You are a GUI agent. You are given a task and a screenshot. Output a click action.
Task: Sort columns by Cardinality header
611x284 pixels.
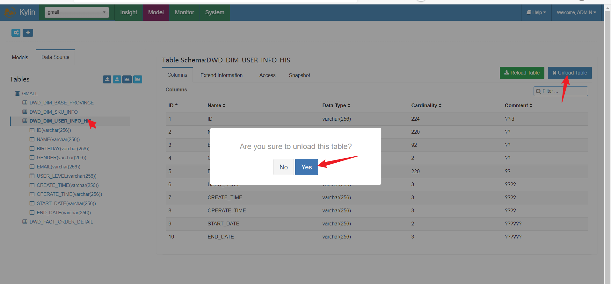[426, 105]
